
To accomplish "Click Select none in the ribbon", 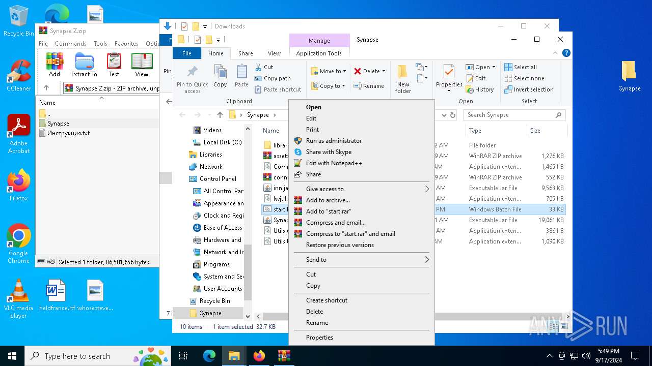I will (x=524, y=78).
